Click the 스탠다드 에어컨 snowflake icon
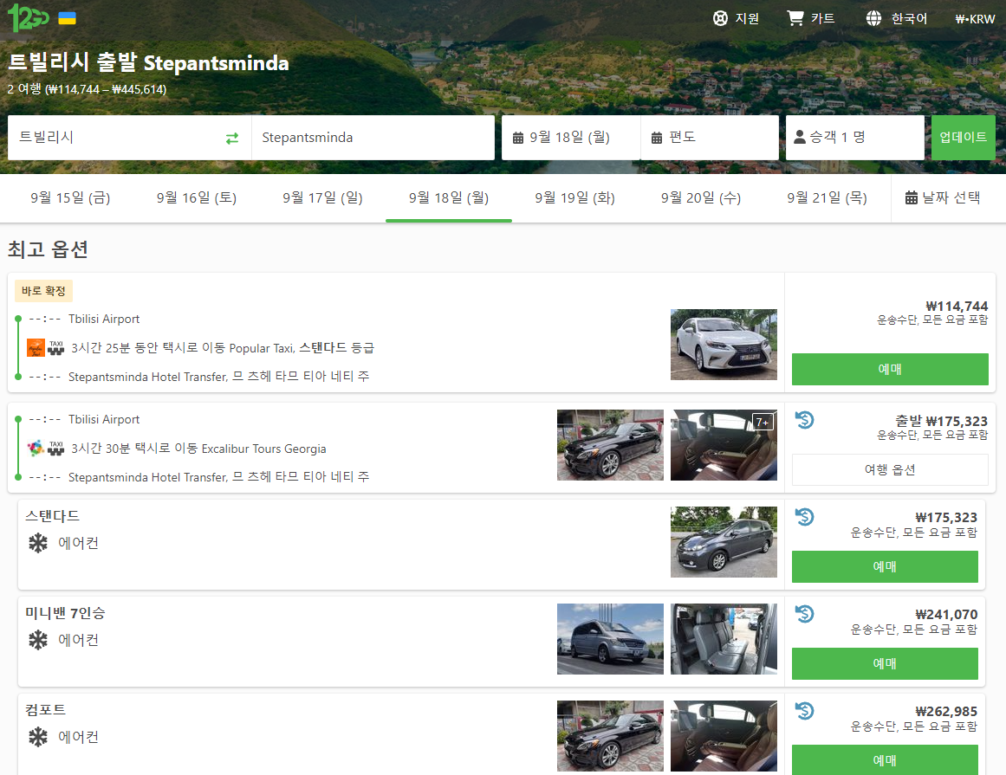 coord(38,544)
